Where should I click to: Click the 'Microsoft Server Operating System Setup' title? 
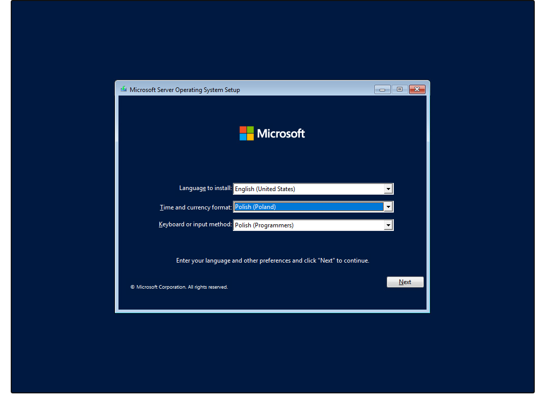184,90
